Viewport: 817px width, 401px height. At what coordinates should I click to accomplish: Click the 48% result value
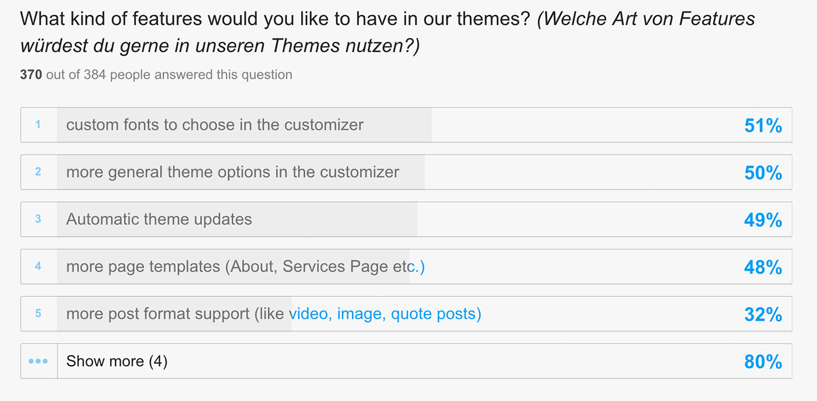[763, 267]
